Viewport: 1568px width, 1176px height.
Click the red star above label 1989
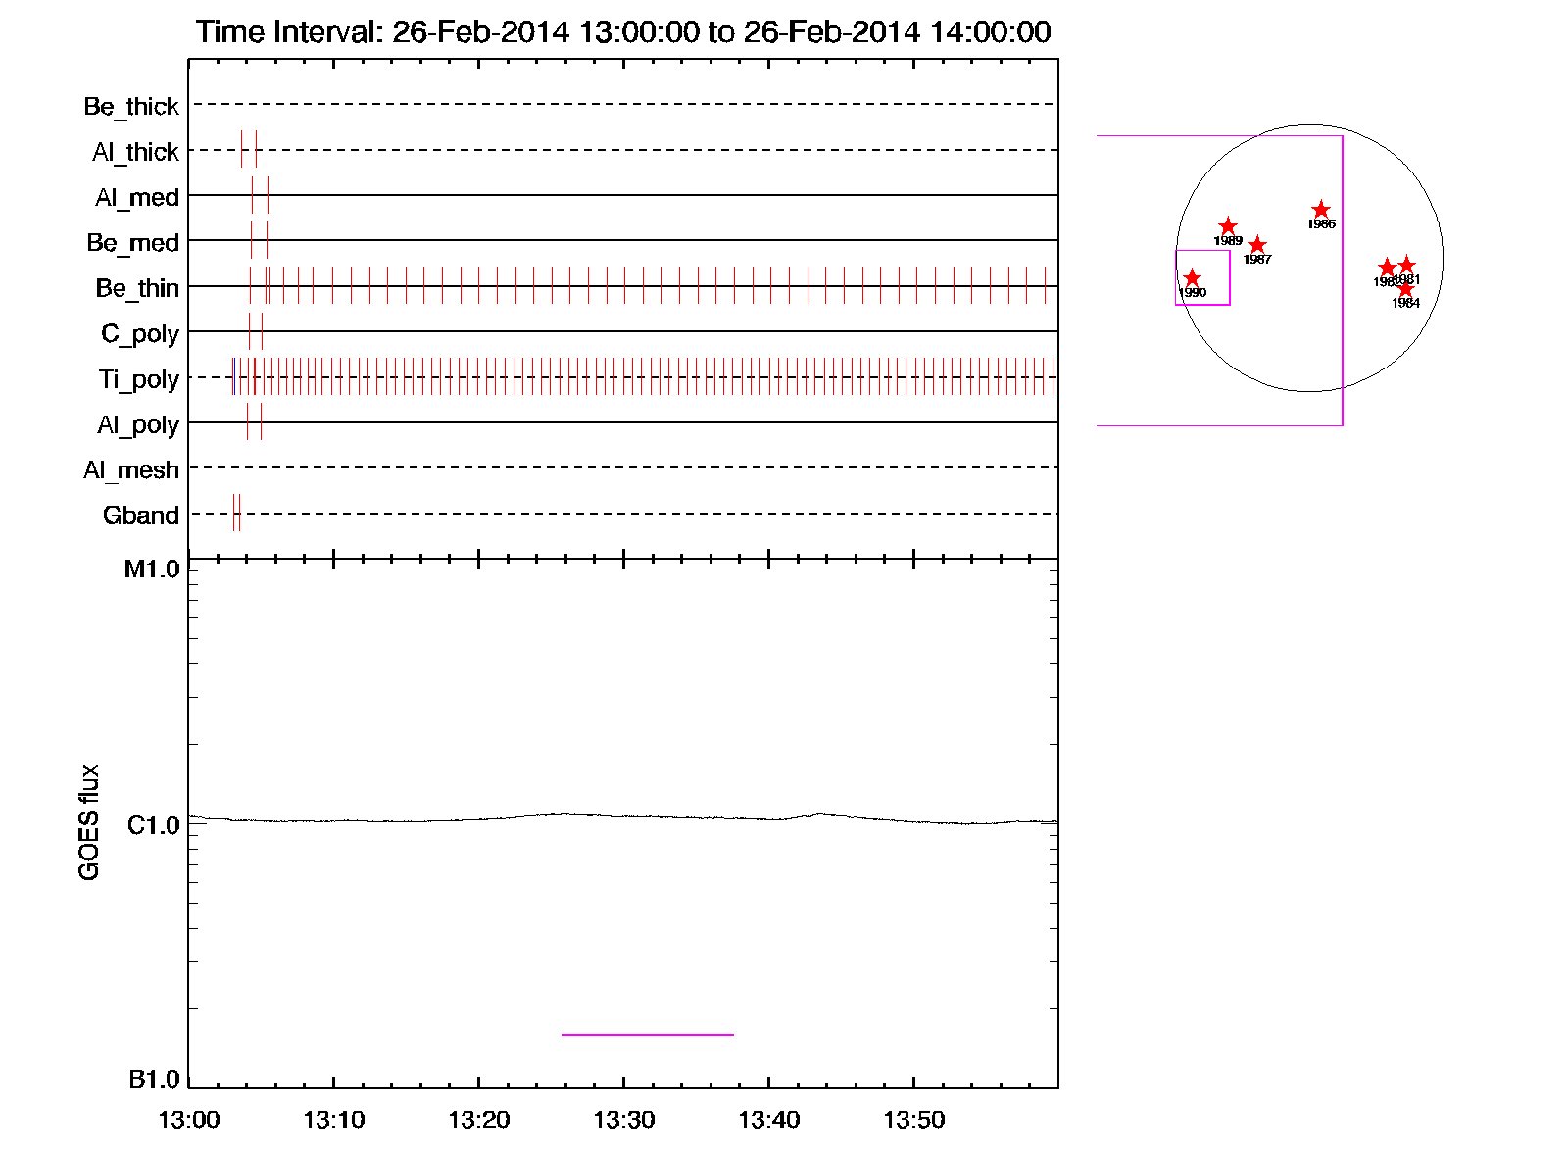tap(1228, 227)
